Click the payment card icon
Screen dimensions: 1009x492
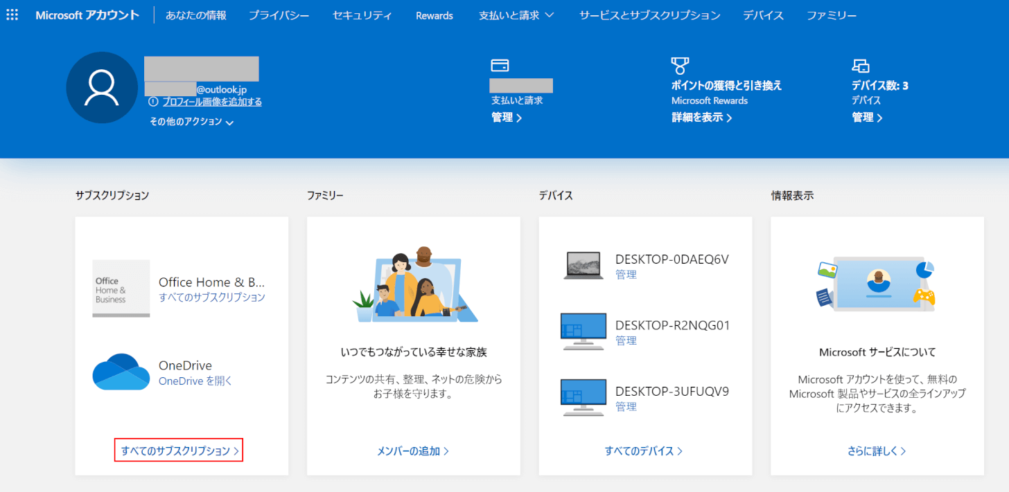[x=500, y=65]
